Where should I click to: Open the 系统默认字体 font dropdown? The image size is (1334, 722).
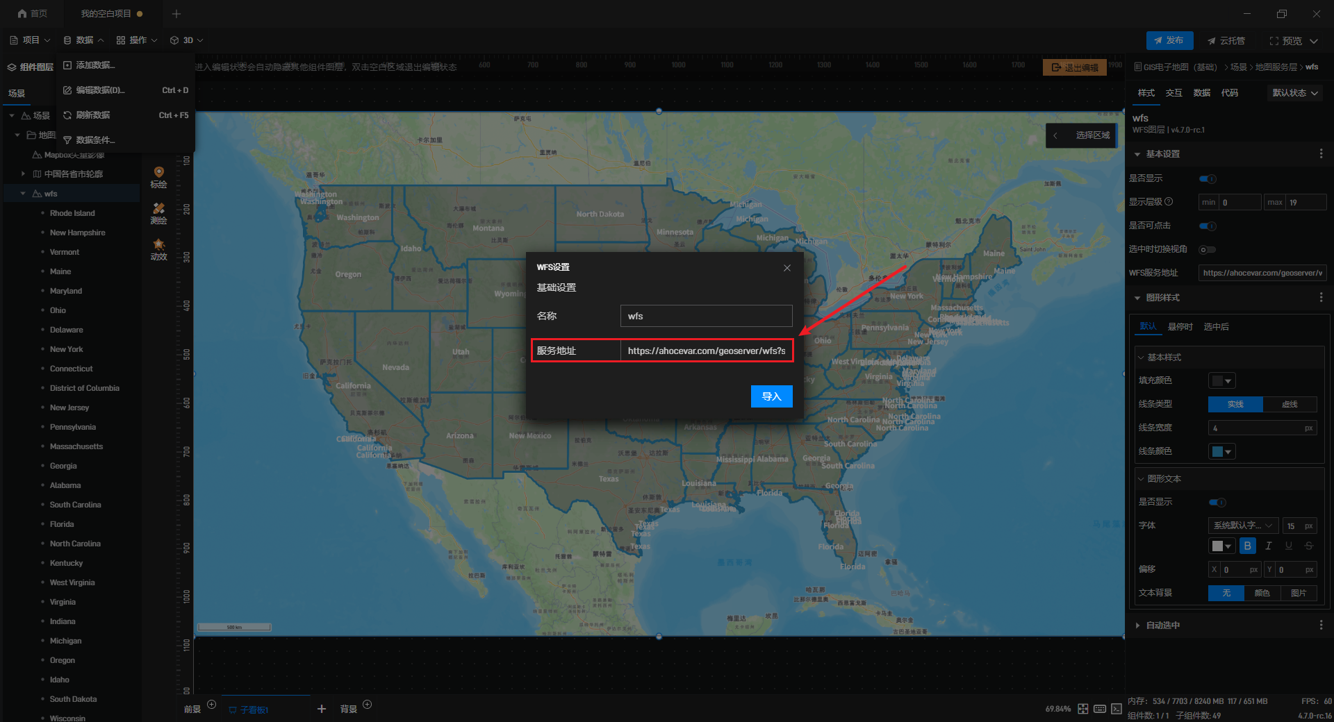1242,526
